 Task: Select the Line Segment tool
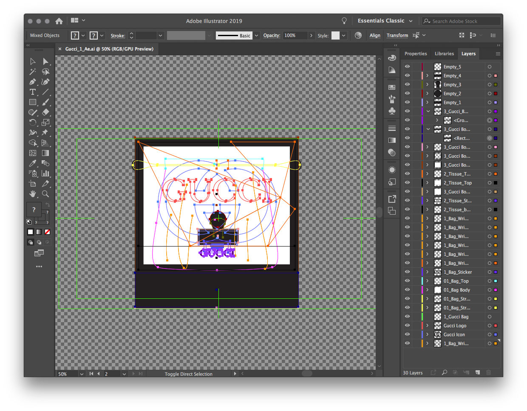(x=45, y=92)
